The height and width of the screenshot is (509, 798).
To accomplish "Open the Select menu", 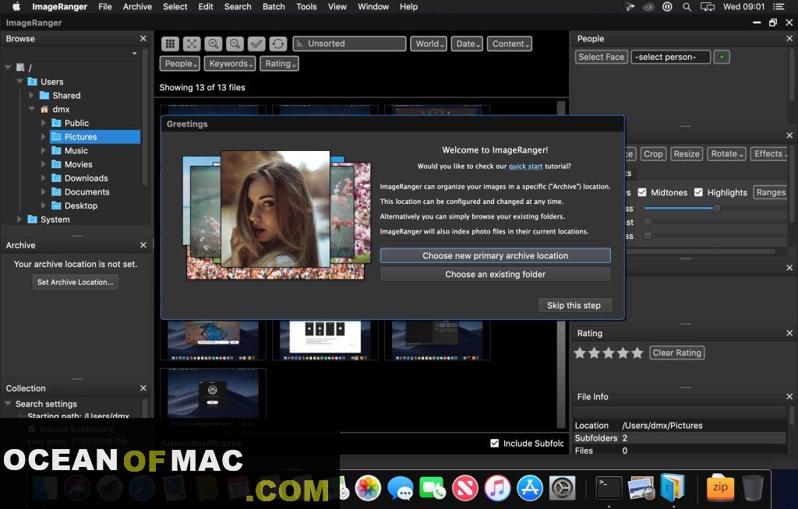I will point(175,6).
